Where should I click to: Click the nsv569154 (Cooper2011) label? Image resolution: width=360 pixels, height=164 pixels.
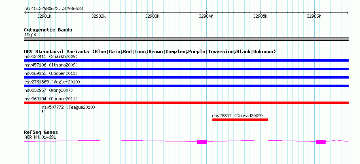pos(51,99)
